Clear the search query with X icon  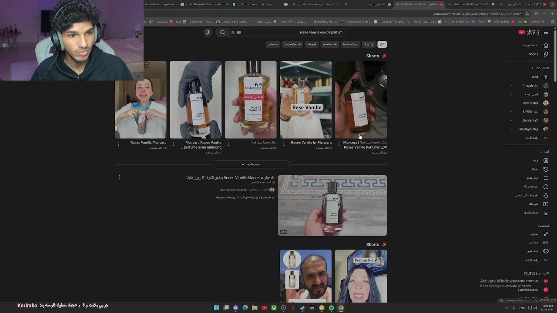pos(233,32)
